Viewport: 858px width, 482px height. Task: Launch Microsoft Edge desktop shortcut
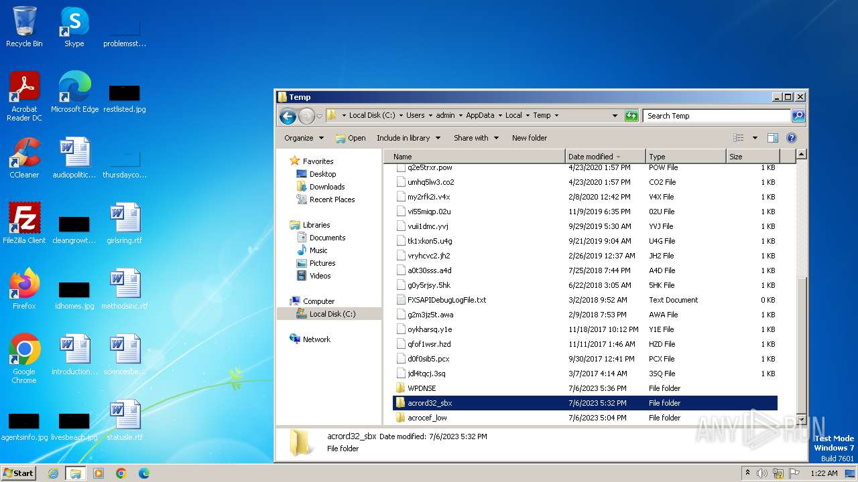74,92
